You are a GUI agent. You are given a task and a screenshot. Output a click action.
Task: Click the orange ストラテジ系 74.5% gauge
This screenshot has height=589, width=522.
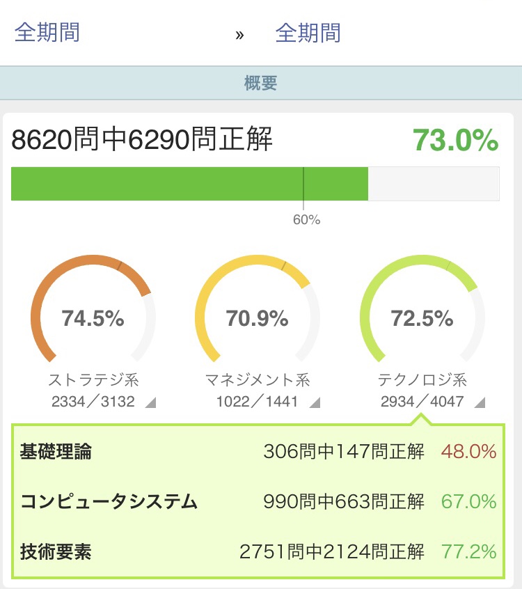tap(93, 309)
